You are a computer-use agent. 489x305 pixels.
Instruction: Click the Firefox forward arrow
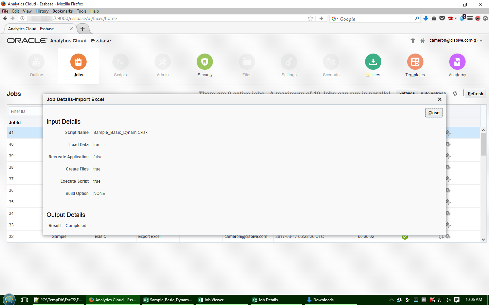pos(13,18)
